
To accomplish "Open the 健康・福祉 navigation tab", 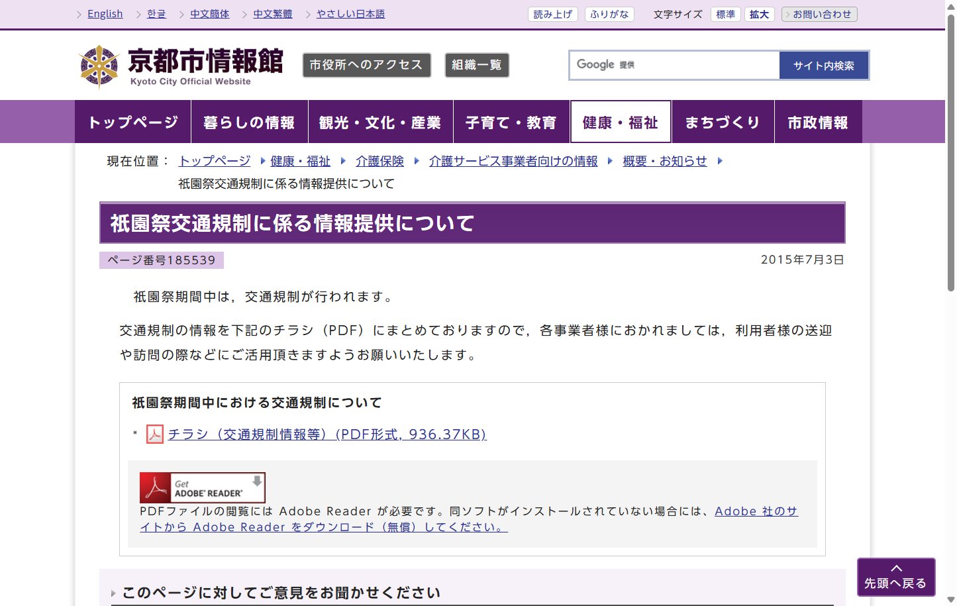I will click(x=621, y=122).
